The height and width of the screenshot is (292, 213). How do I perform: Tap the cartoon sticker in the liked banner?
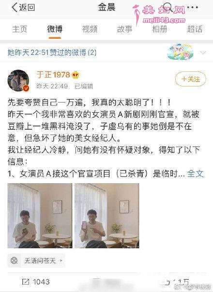[x=180, y=52]
